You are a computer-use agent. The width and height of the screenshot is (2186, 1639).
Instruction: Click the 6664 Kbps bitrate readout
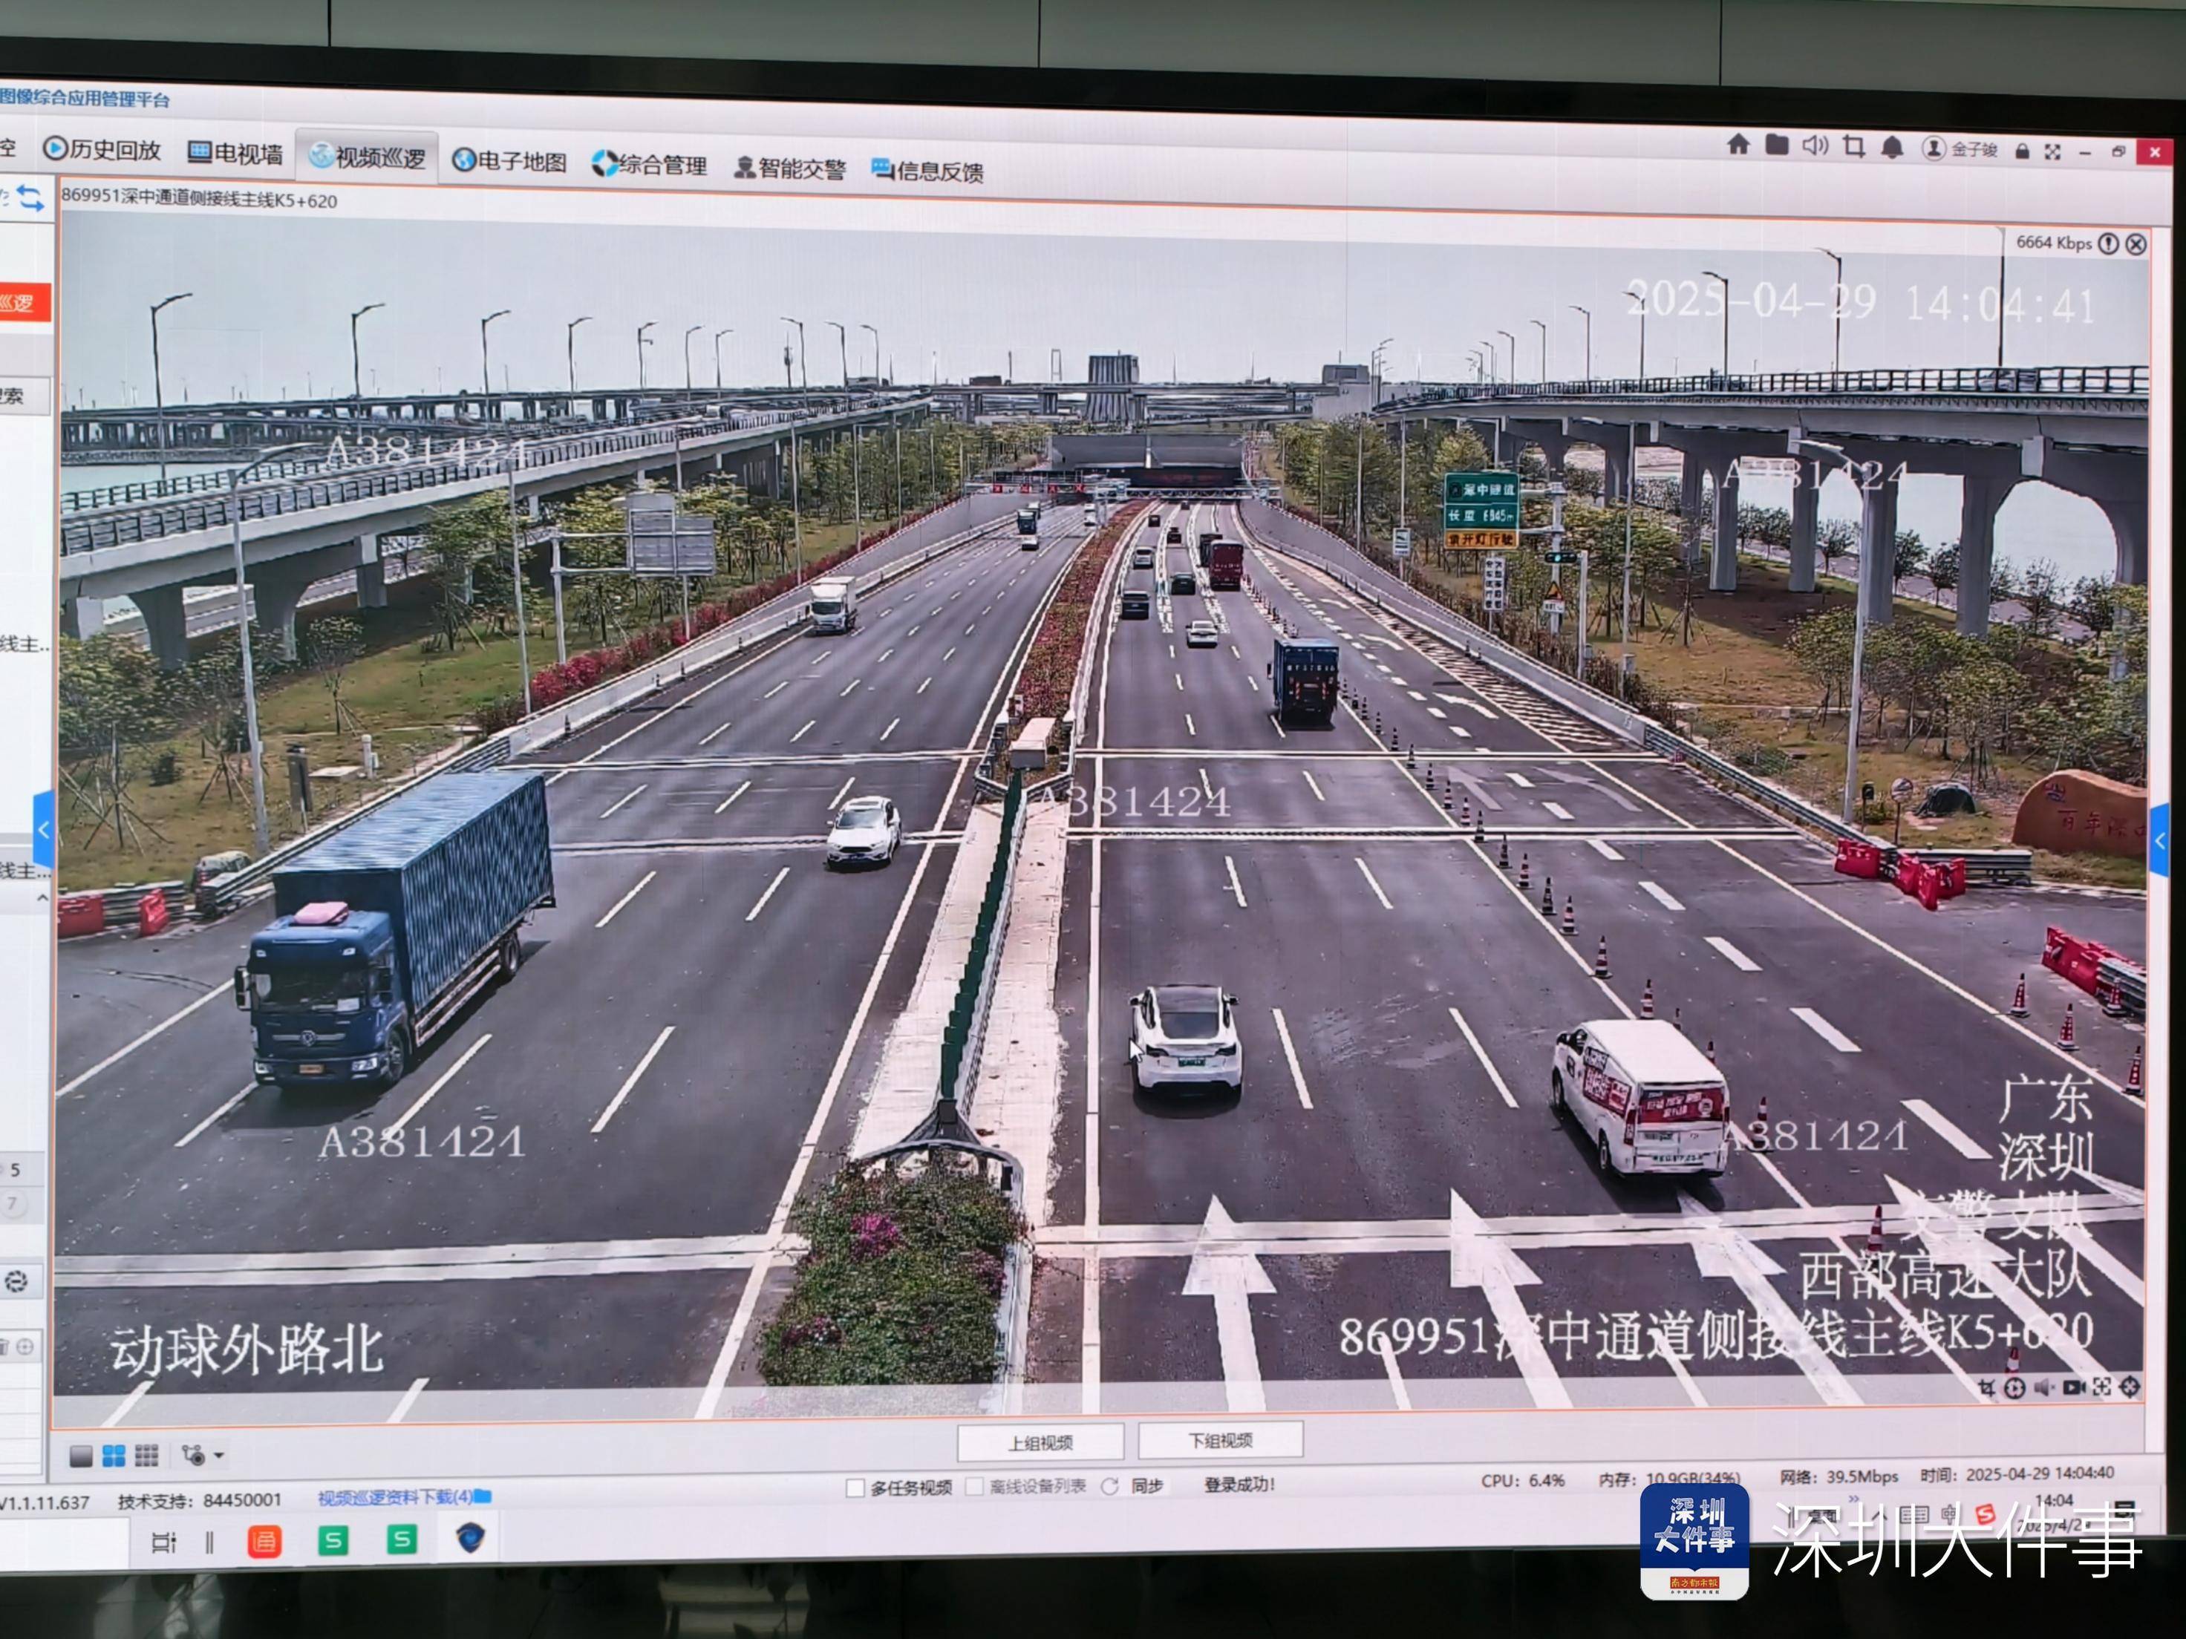[x=2054, y=242]
